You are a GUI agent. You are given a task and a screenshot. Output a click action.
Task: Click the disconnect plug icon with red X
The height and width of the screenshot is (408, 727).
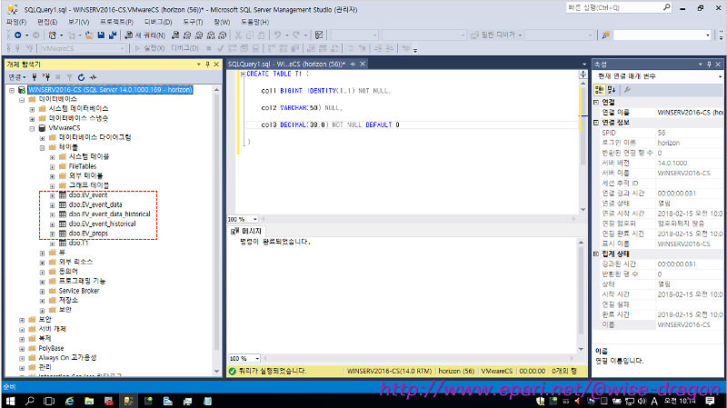[46, 77]
